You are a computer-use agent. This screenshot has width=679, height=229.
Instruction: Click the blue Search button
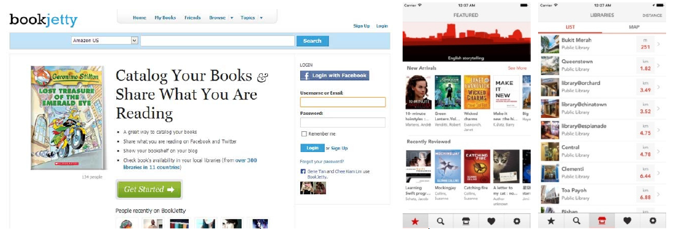pos(313,41)
